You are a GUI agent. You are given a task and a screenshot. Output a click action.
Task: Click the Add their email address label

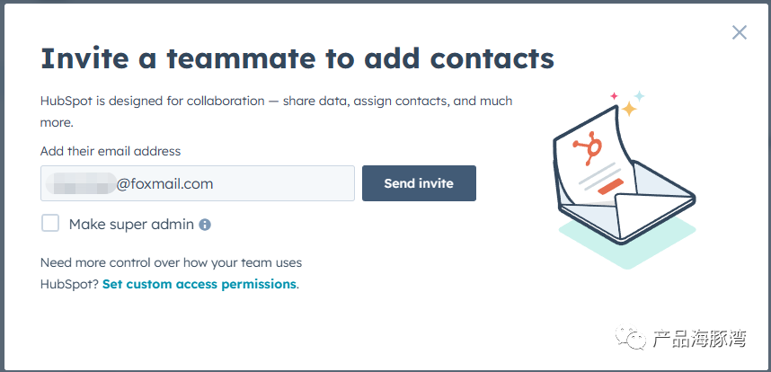point(111,151)
